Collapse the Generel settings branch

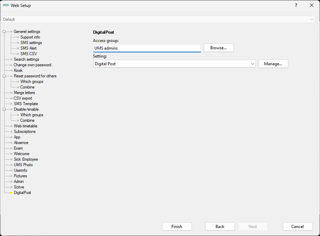click(3, 31)
